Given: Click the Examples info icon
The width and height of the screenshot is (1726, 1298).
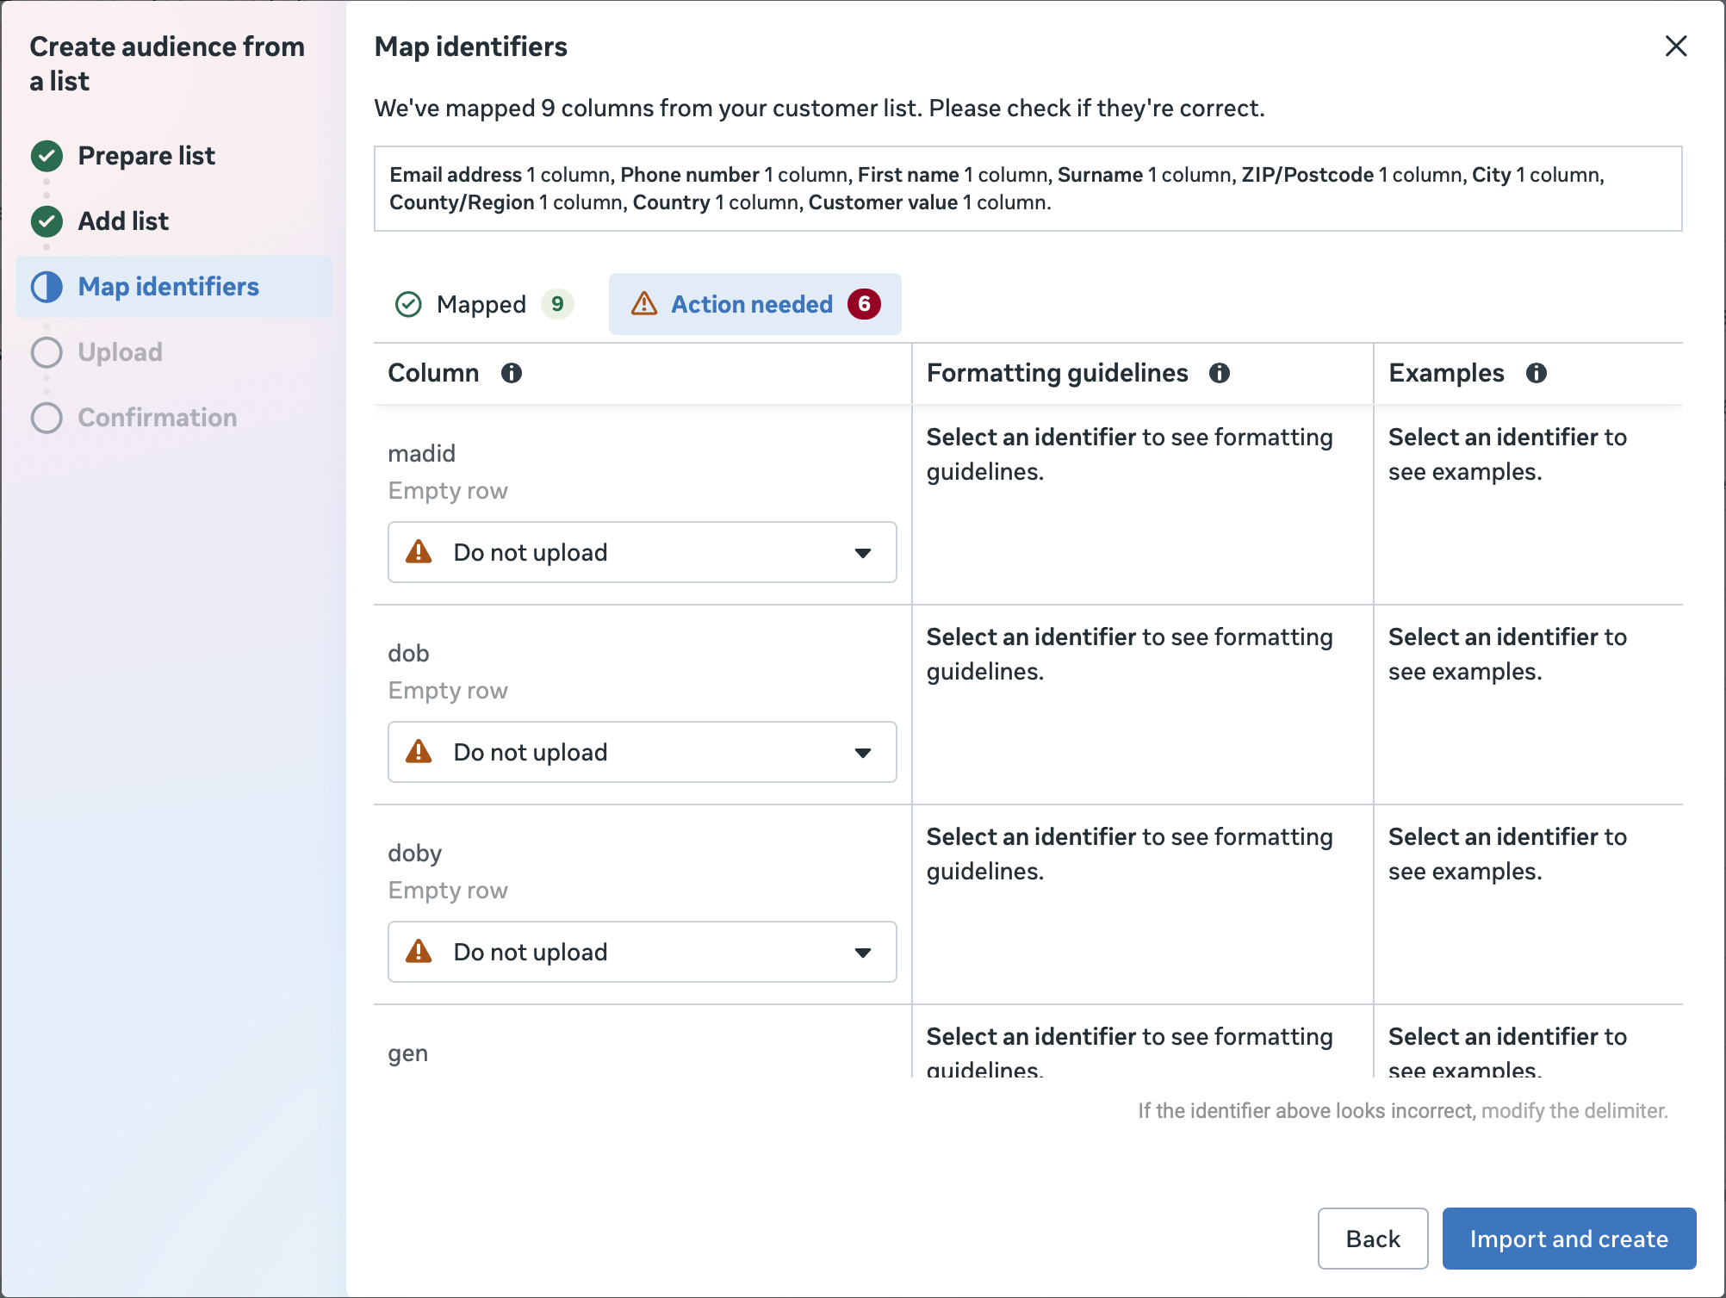Looking at the screenshot, I should pyautogui.click(x=1537, y=373).
